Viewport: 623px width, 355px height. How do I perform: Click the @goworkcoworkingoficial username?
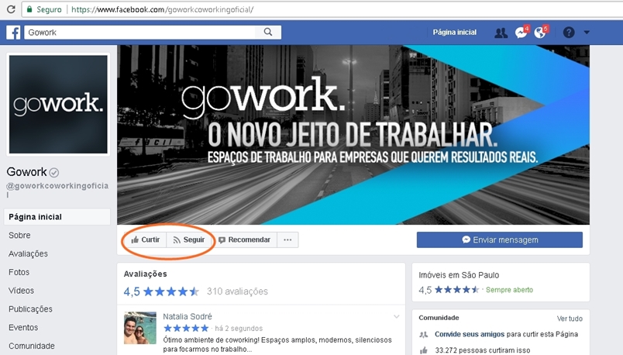tap(57, 189)
